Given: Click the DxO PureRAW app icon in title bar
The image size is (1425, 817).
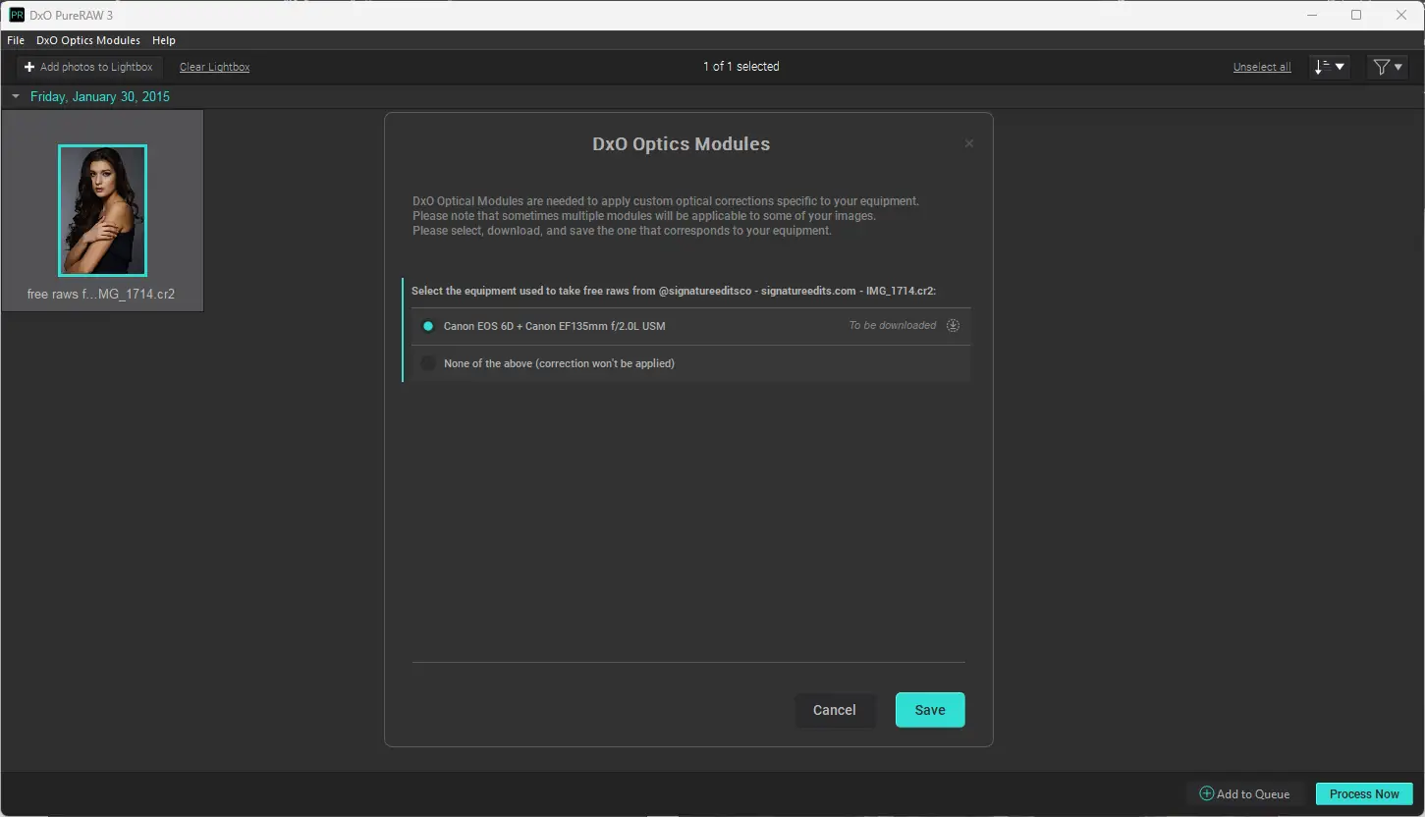Looking at the screenshot, I should pyautogui.click(x=17, y=15).
